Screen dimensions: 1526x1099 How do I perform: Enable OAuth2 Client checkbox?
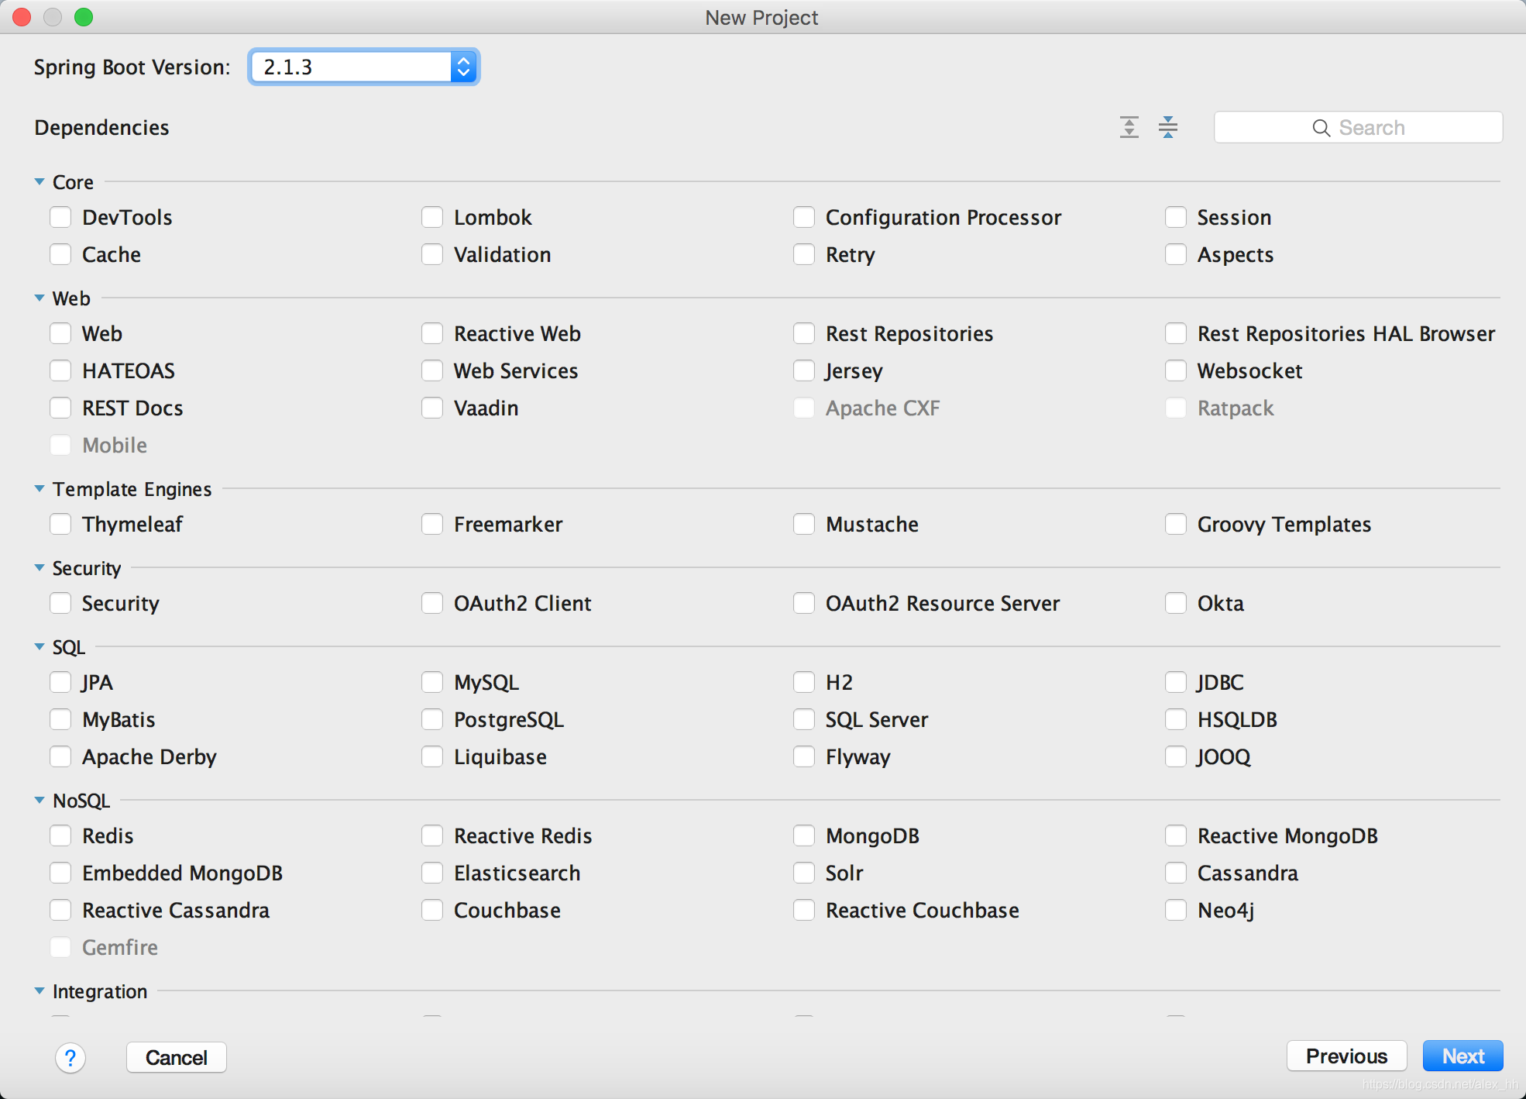tap(432, 603)
